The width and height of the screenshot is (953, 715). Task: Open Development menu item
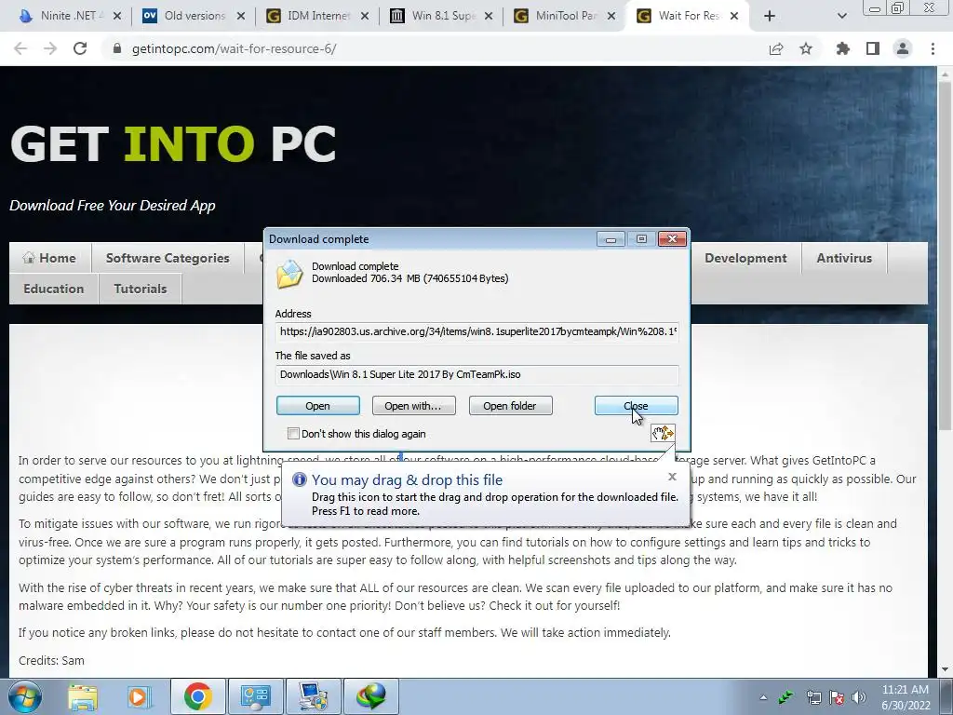click(745, 258)
